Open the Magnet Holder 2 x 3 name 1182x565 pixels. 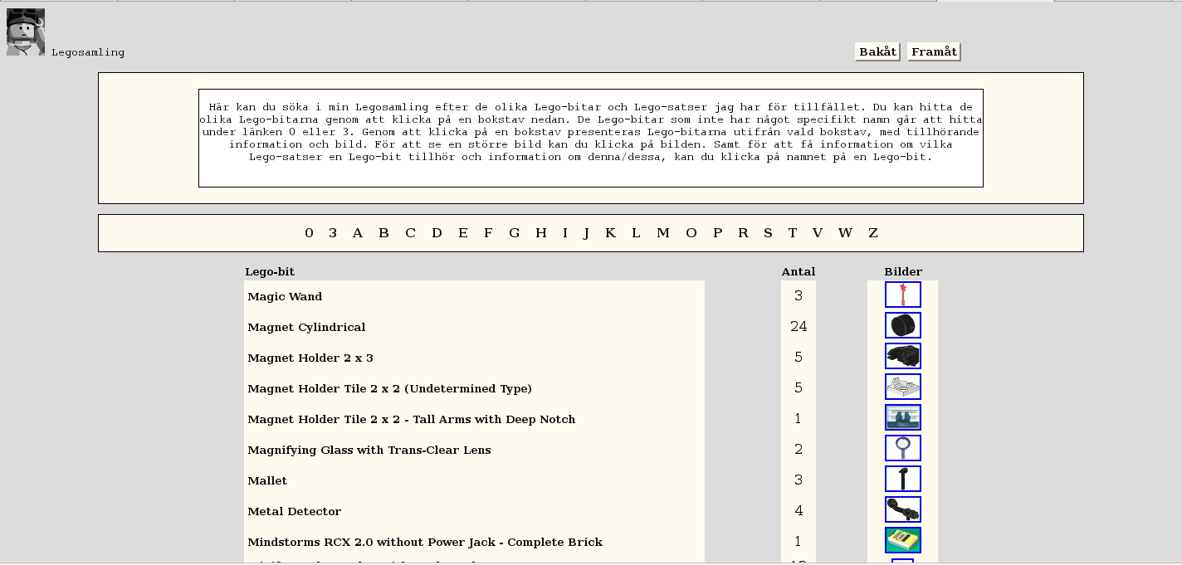[310, 358]
